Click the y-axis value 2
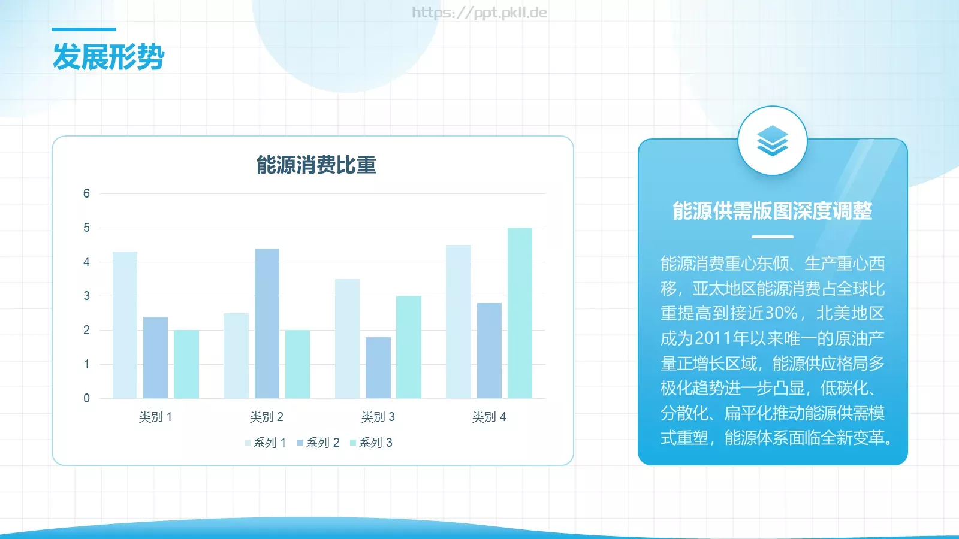The image size is (959, 539). coord(86,330)
